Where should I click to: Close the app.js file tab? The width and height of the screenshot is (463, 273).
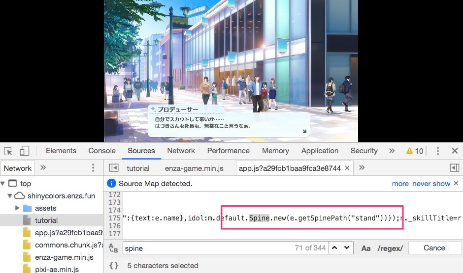pos(347,168)
